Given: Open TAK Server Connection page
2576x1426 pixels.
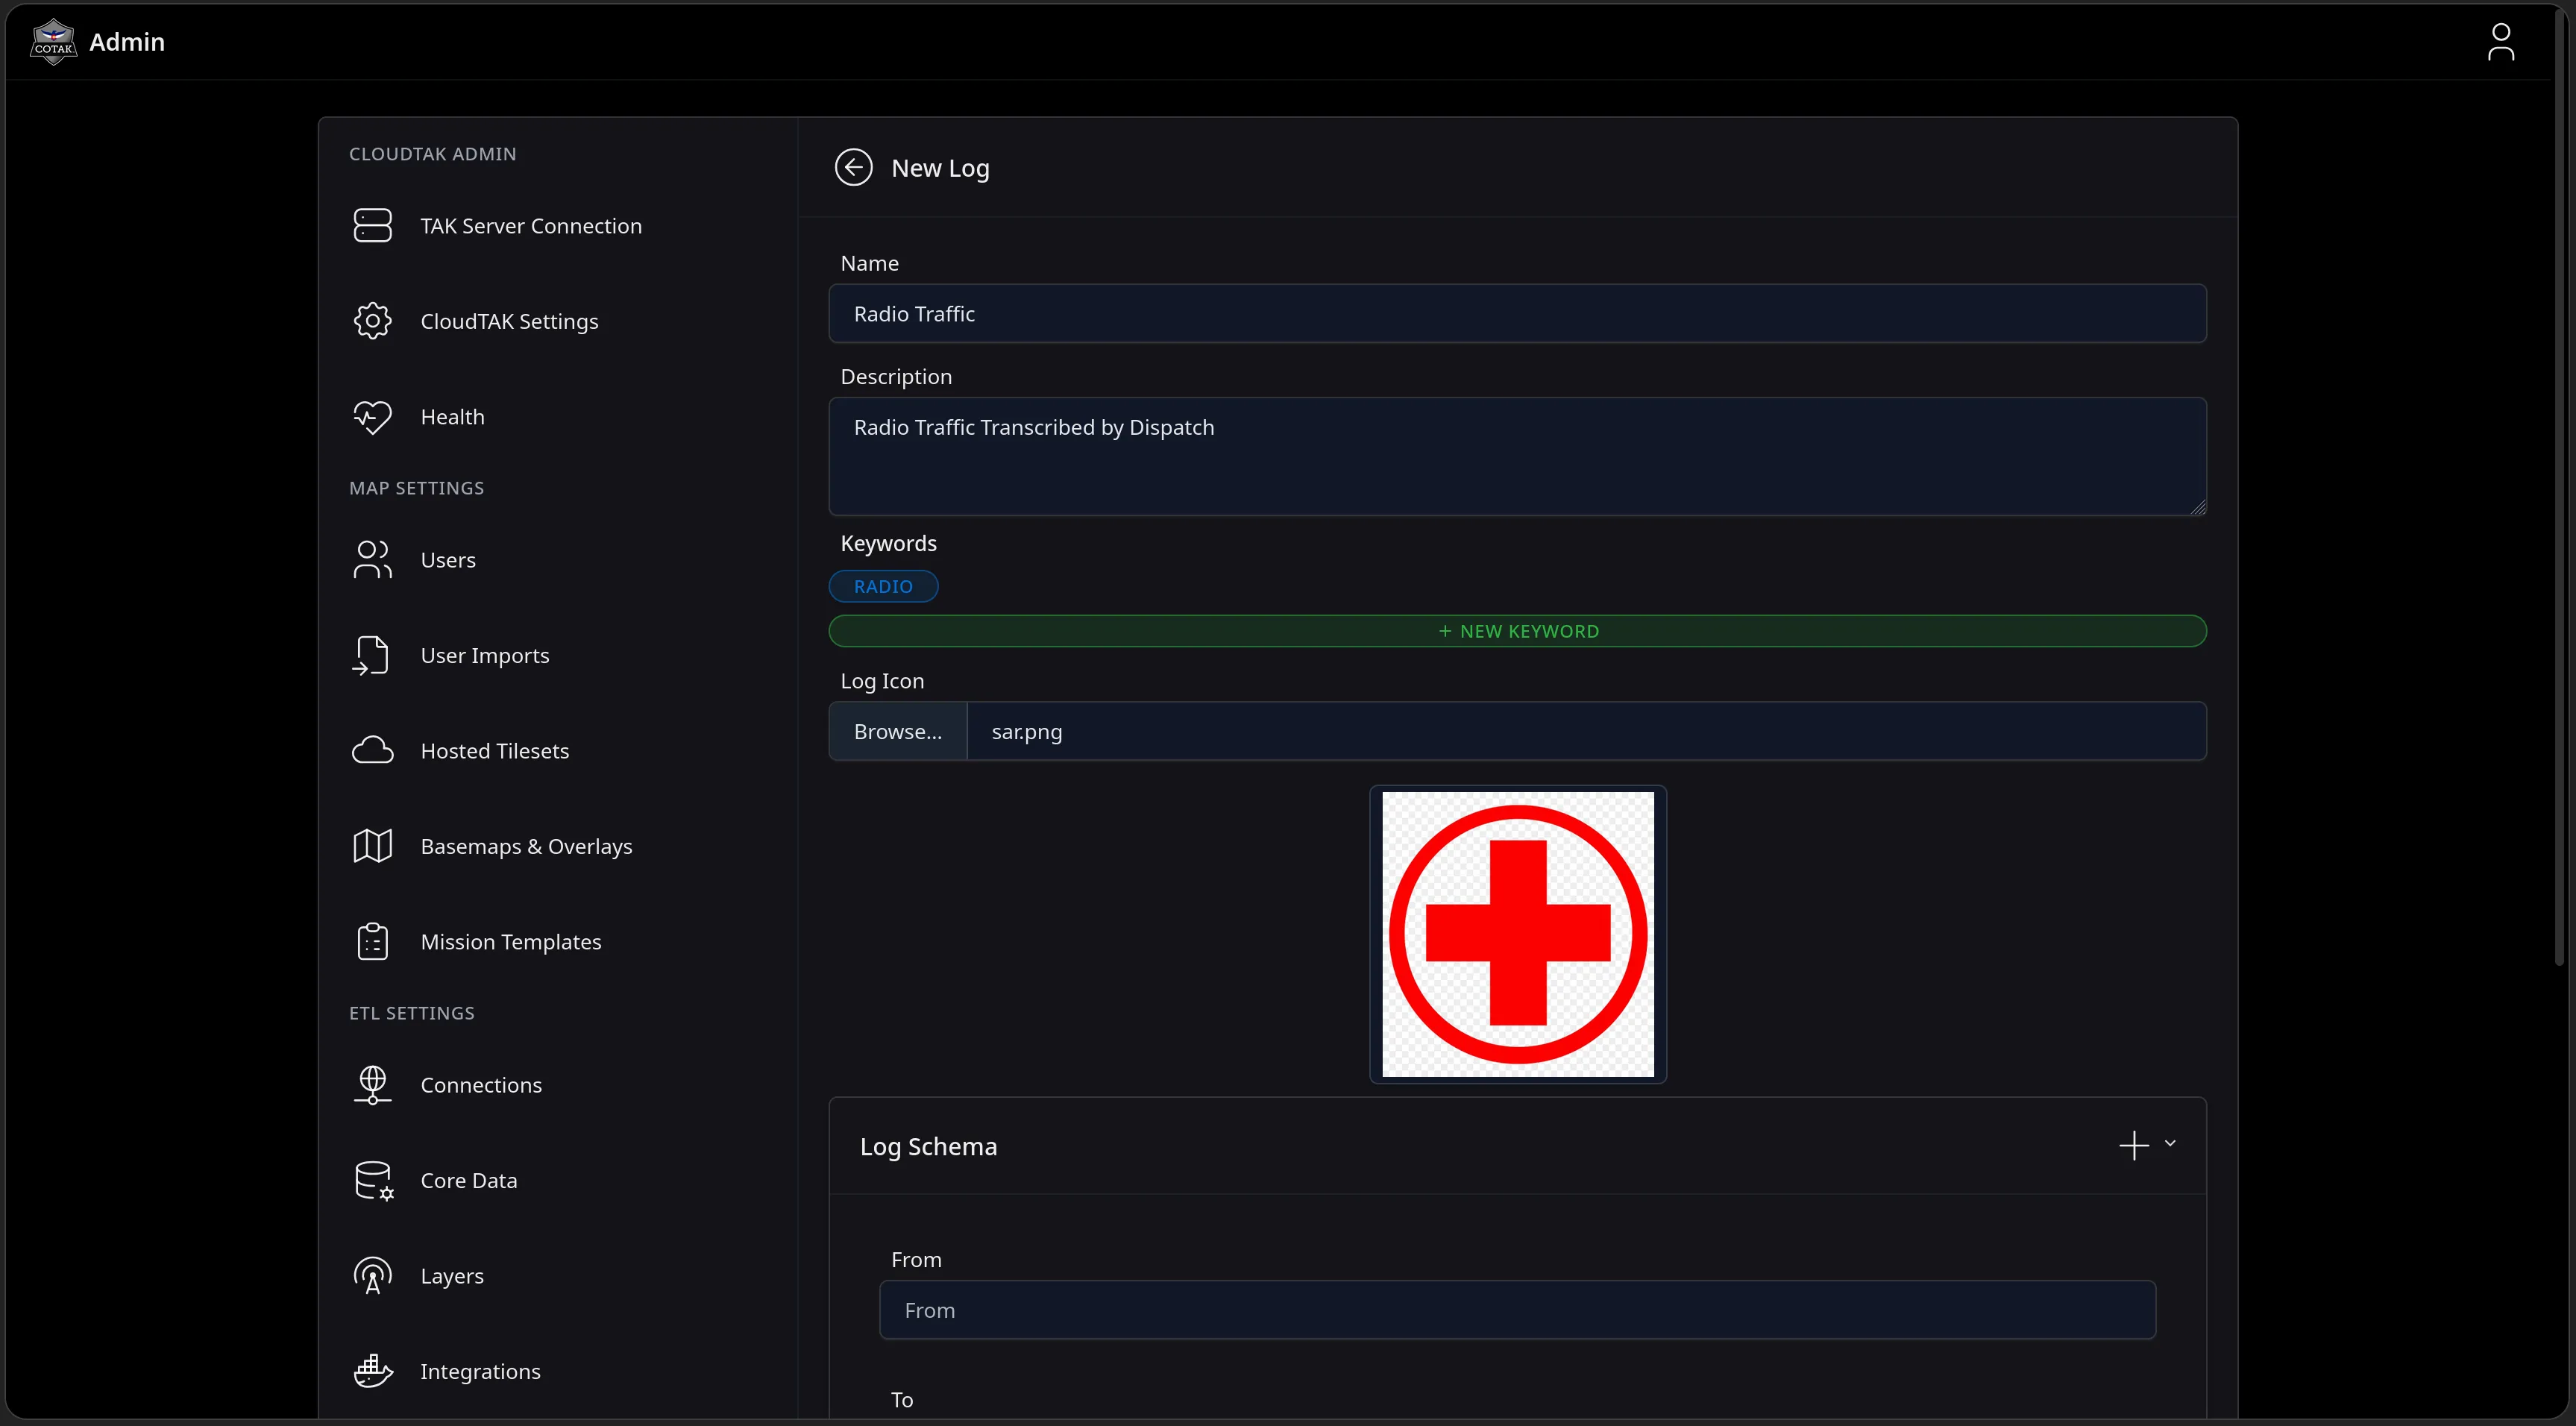Looking at the screenshot, I should [531, 225].
